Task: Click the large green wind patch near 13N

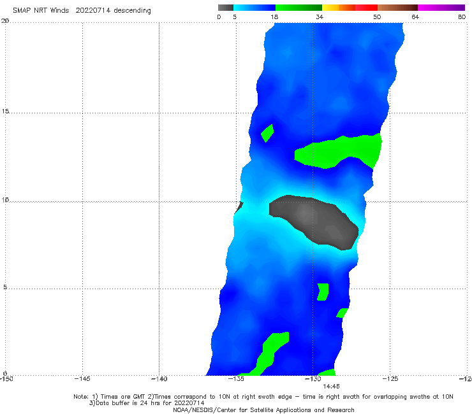Action: (337, 152)
